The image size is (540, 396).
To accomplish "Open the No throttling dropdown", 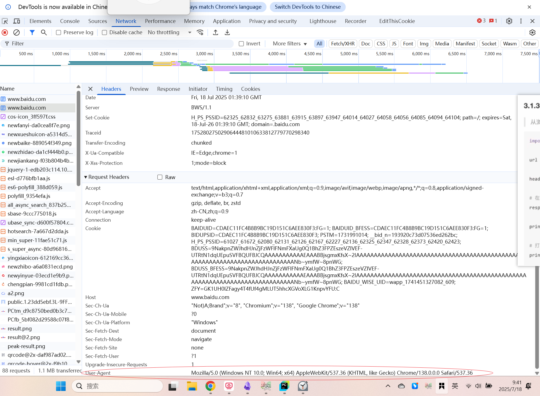I will [x=169, y=33].
